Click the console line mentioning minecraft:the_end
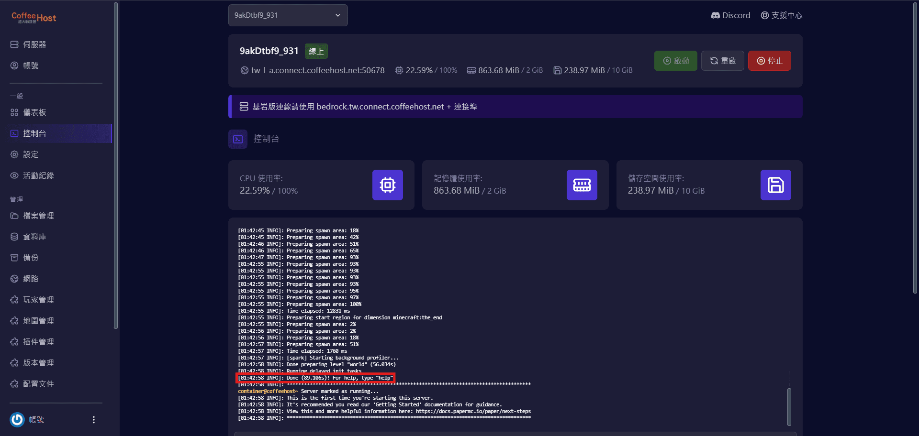Viewport: 919px width, 436px height. point(340,317)
